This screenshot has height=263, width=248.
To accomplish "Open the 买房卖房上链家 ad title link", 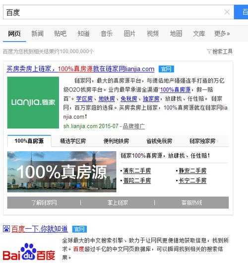I will tap(80, 69).
